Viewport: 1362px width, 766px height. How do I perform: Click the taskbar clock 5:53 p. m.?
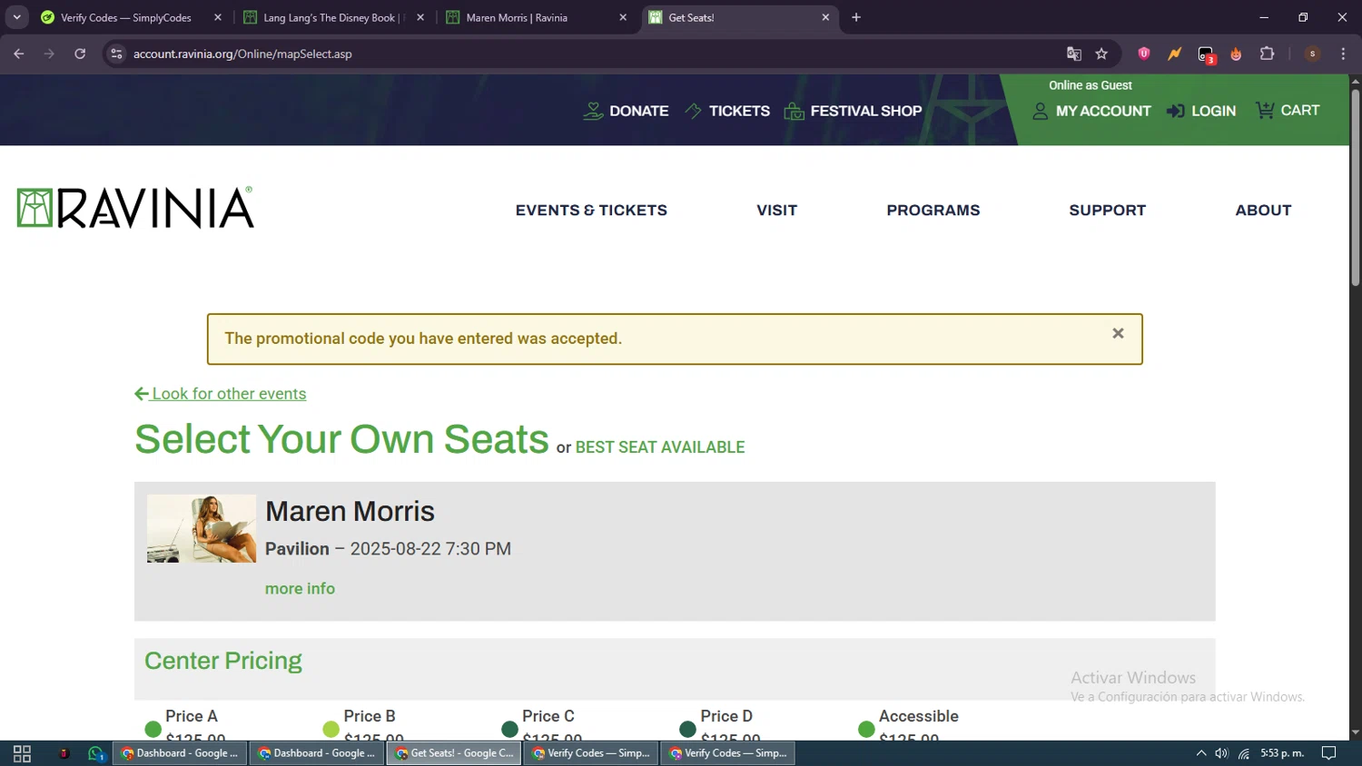pos(1282,753)
